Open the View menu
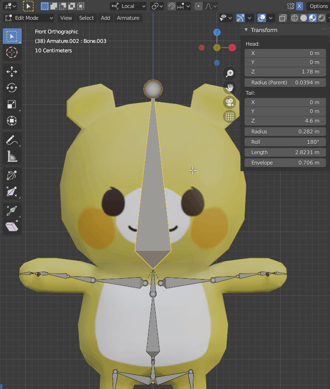The width and height of the screenshot is (330, 389). (x=66, y=18)
